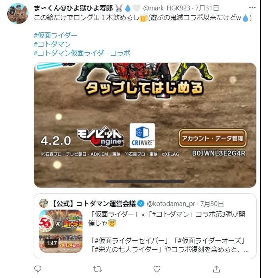The width and height of the screenshot is (261, 278).
Task: Like the tweet with heart icon
Action: pyautogui.click(x=157, y=269)
